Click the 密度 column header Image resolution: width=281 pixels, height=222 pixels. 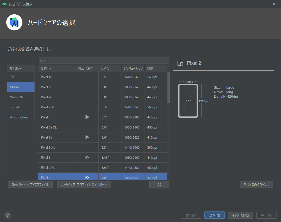tap(156, 69)
